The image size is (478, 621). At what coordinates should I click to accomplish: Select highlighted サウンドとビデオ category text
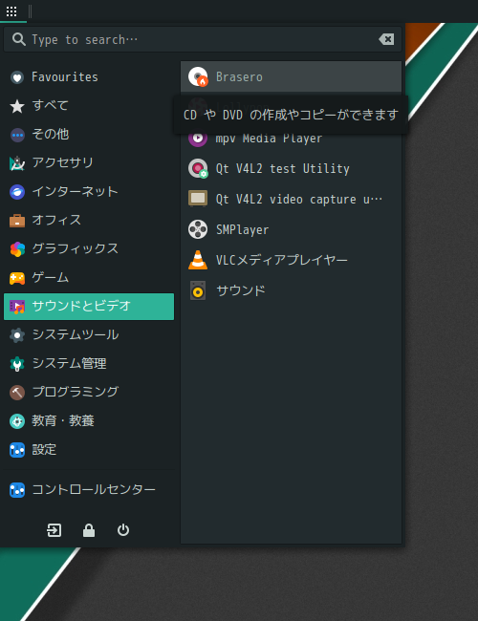[81, 306]
